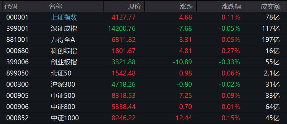
Task: Click price 14200.76
Action: [122, 29]
